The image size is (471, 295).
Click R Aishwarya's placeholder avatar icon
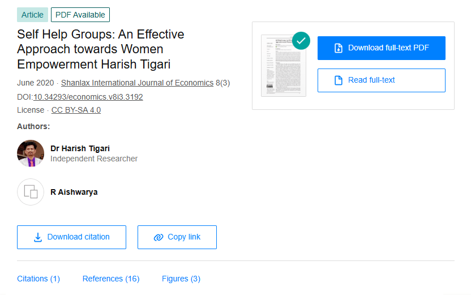pos(31,192)
